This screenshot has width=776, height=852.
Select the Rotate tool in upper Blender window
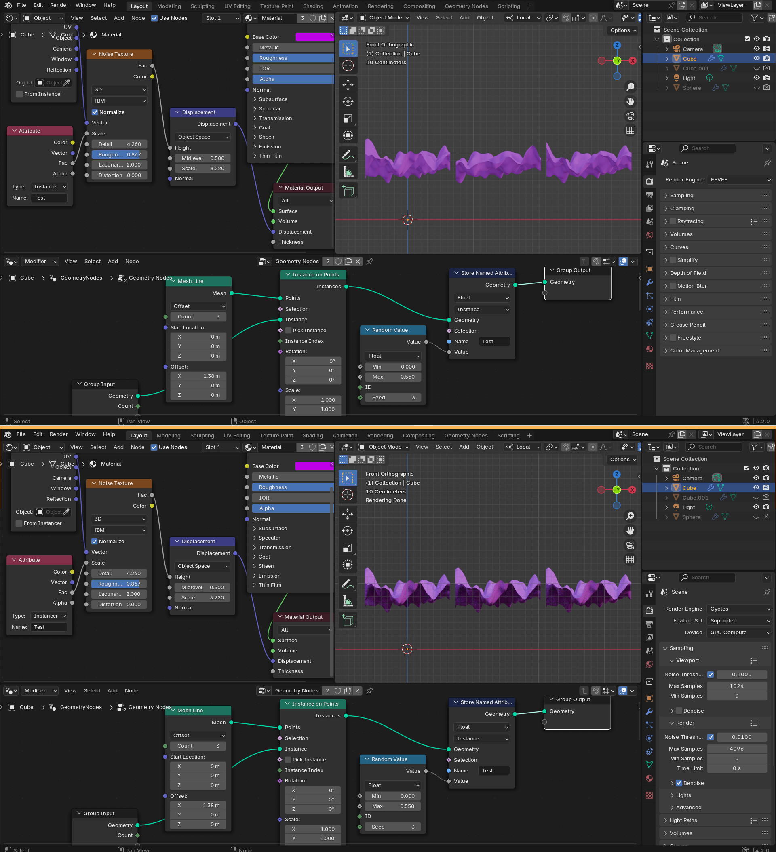point(348,102)
